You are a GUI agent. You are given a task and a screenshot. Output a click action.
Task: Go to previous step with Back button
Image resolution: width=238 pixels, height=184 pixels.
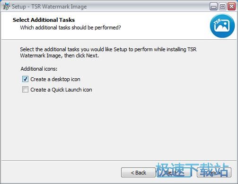click(x=138, y=173)
